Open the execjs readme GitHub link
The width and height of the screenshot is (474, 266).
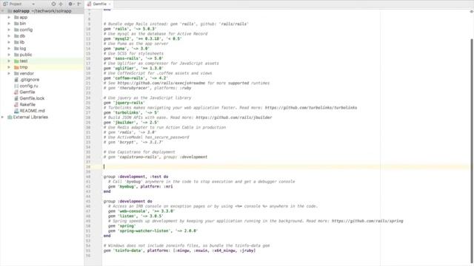click(x=161, y=83)
